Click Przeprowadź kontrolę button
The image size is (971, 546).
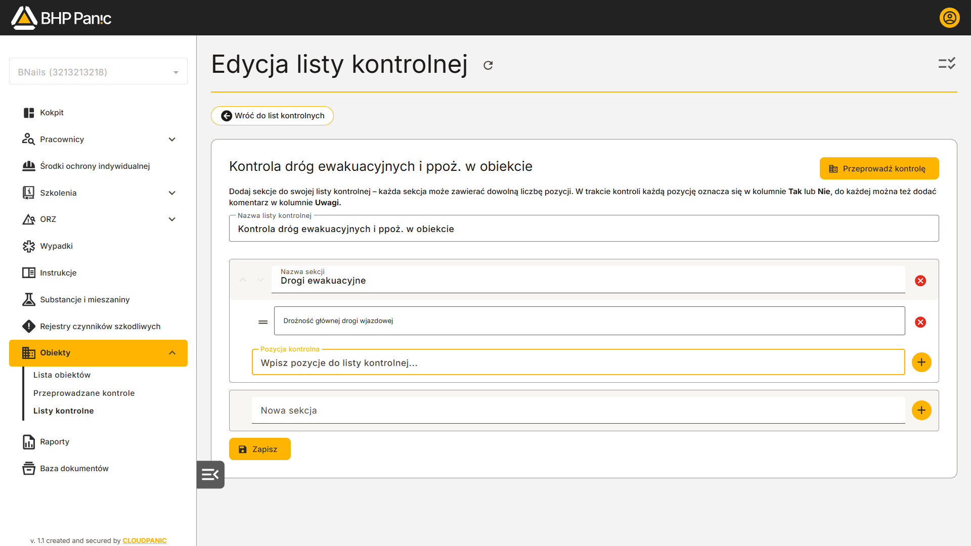[x=879, y=168]
